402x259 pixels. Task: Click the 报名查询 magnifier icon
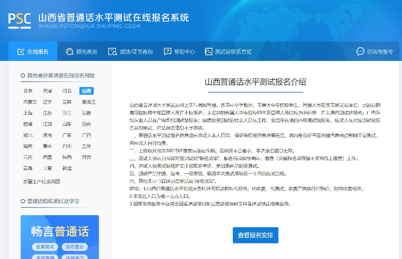tap(70, 52)
